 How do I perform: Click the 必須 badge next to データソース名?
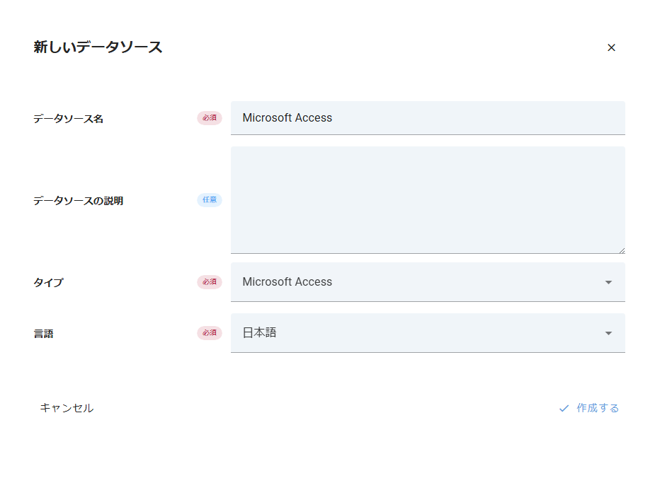[x=209, y=118]
